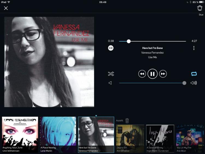Click the total duration 4:27

194,41
